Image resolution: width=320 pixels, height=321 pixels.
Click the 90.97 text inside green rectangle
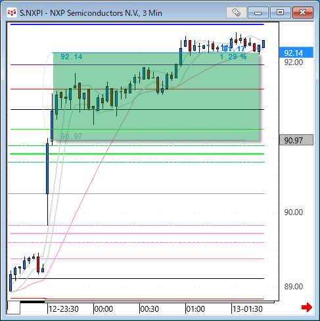pos(72,136)
